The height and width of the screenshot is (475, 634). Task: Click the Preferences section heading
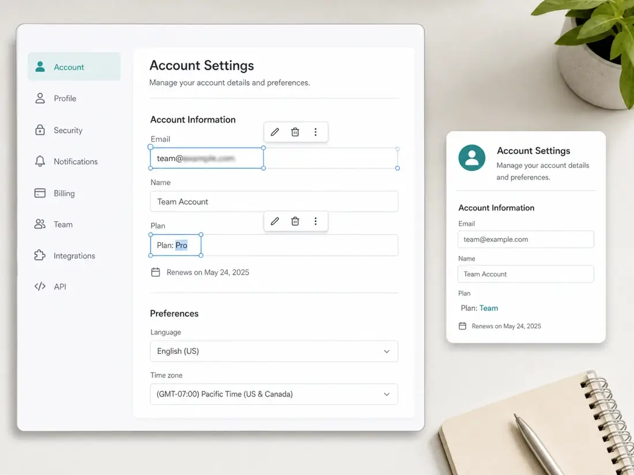[x=174, y=313]
